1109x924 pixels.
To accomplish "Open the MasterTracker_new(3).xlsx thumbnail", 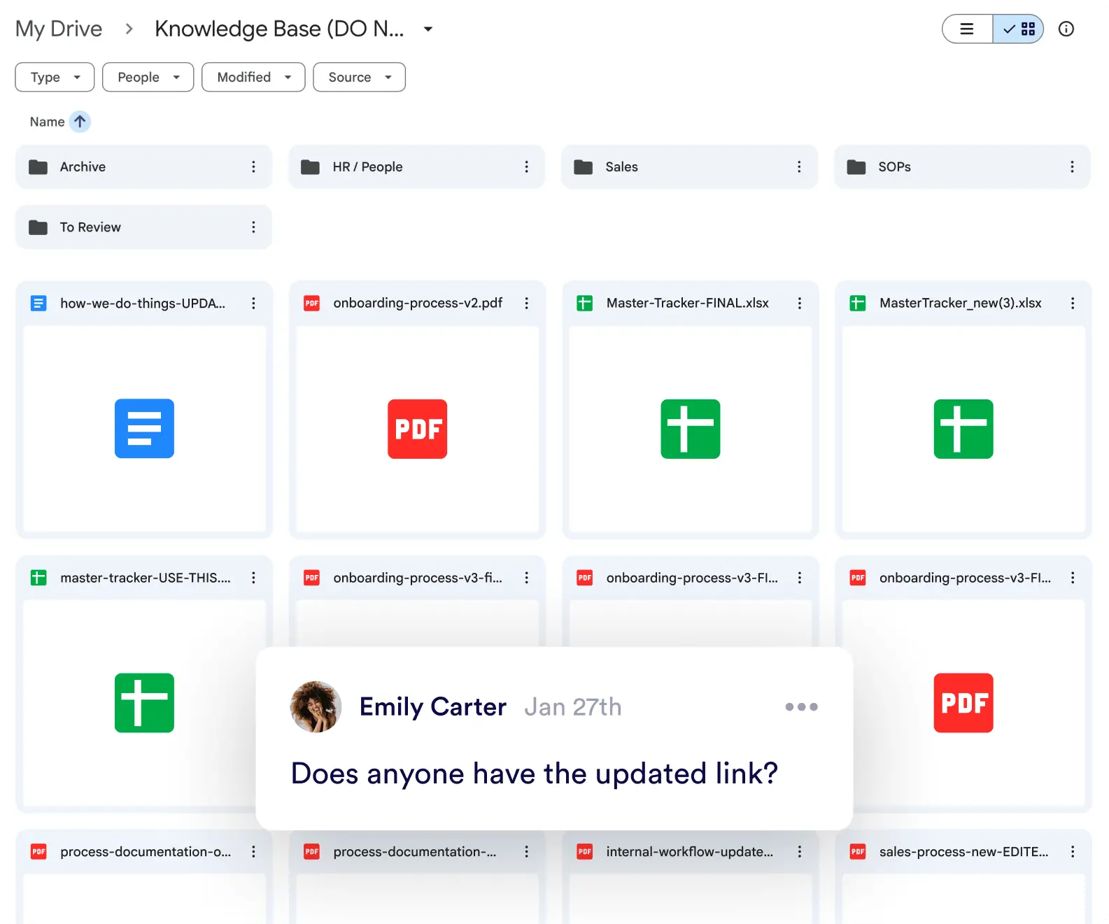I will [x=963, y=429].
